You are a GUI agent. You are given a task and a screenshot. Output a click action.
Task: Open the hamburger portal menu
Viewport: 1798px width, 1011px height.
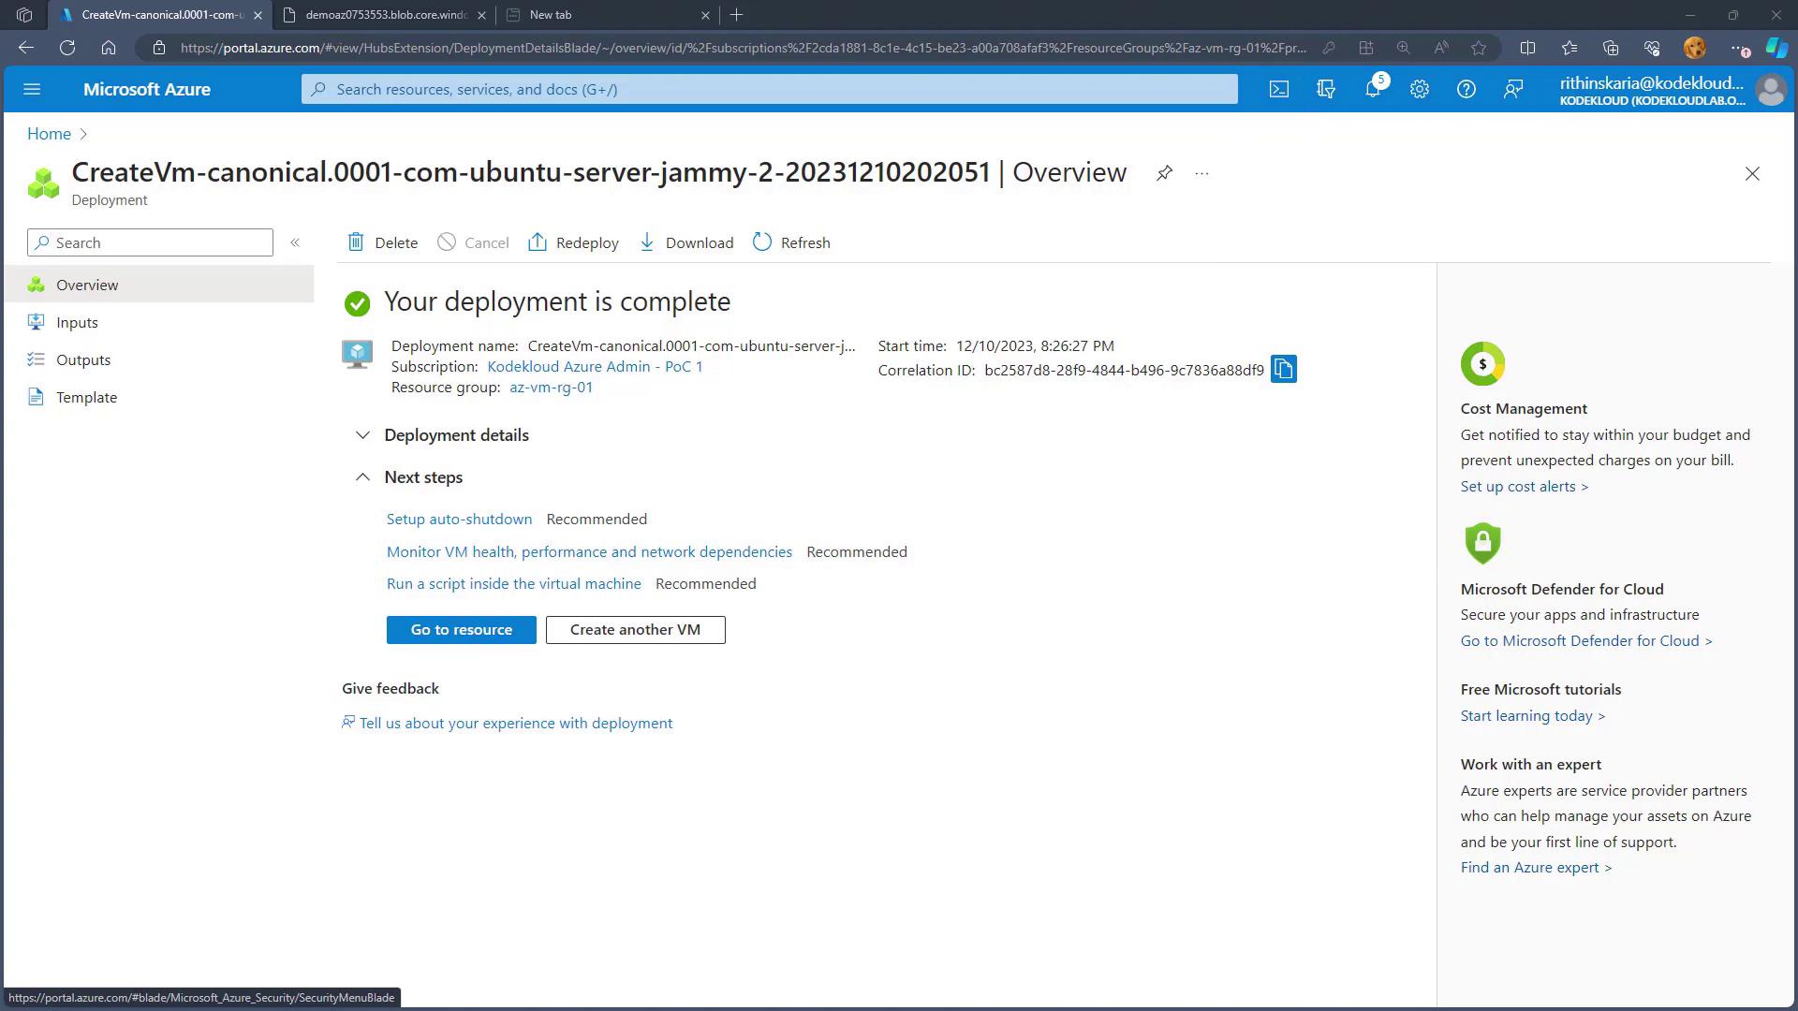point(32,89)
